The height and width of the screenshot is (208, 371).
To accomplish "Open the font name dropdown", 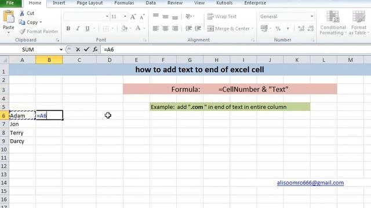I will [x=107, y=17].
